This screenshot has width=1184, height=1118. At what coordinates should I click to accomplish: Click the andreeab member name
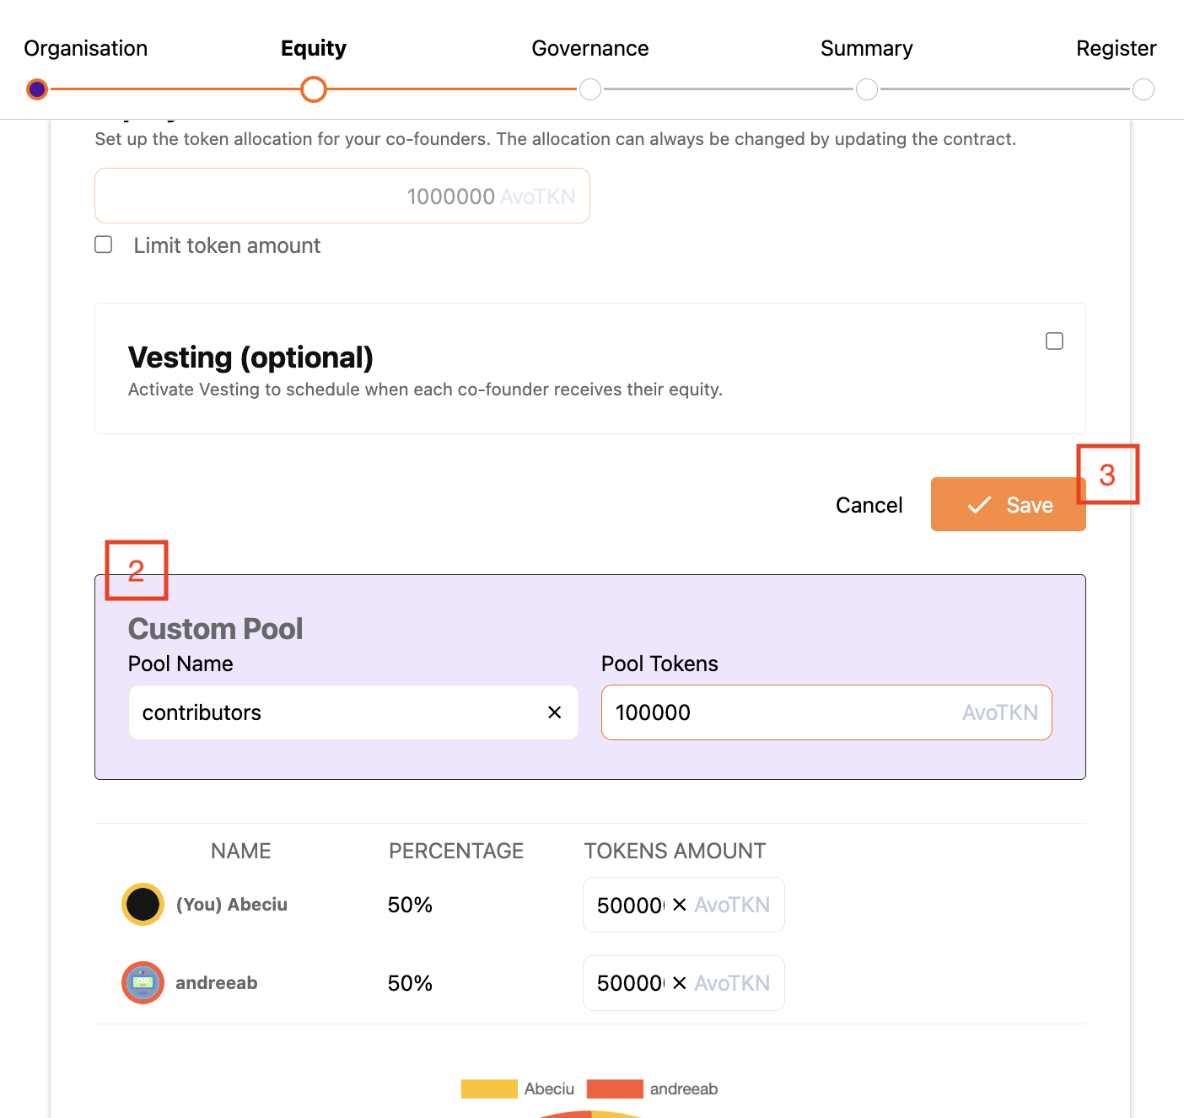[217, 982]
